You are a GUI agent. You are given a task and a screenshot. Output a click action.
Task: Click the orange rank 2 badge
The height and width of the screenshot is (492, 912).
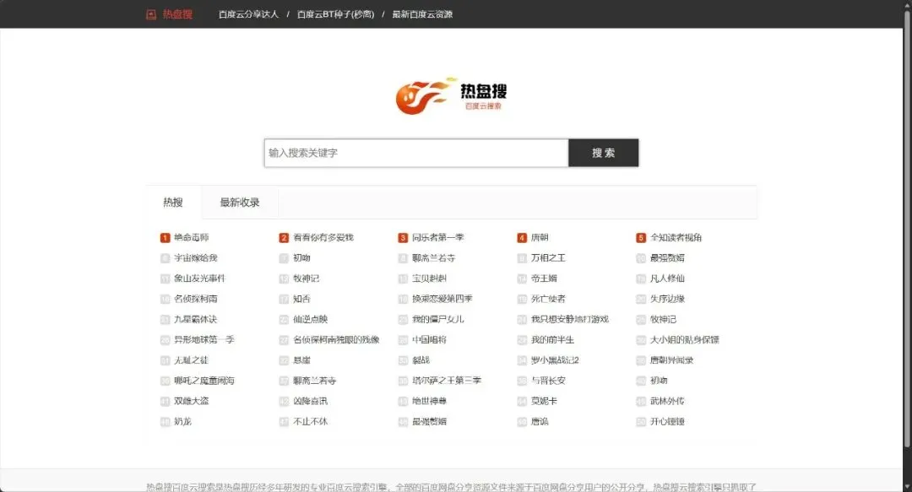tap(284, 238)
